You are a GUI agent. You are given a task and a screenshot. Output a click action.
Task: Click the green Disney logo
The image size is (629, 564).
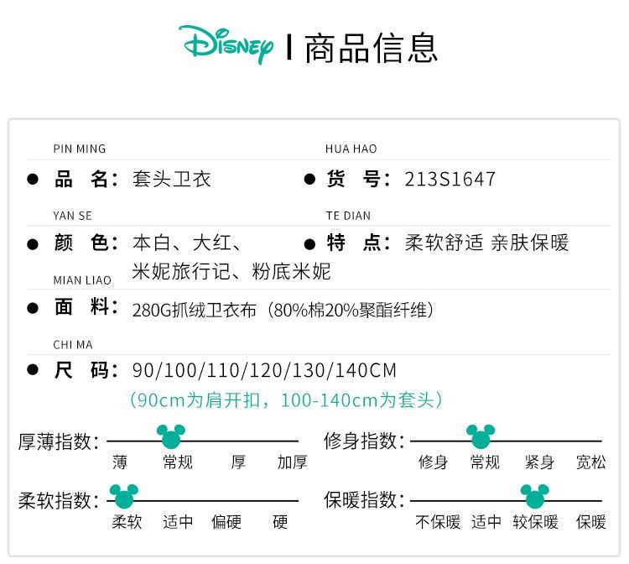pos(226,45)
